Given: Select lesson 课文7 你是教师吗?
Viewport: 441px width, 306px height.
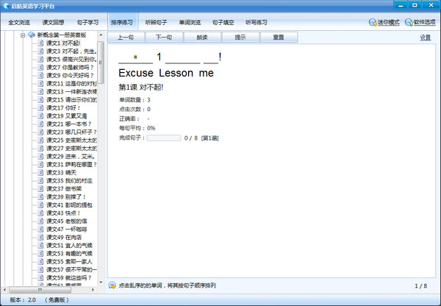Looking at the screenshot, I should pos(70,68).
